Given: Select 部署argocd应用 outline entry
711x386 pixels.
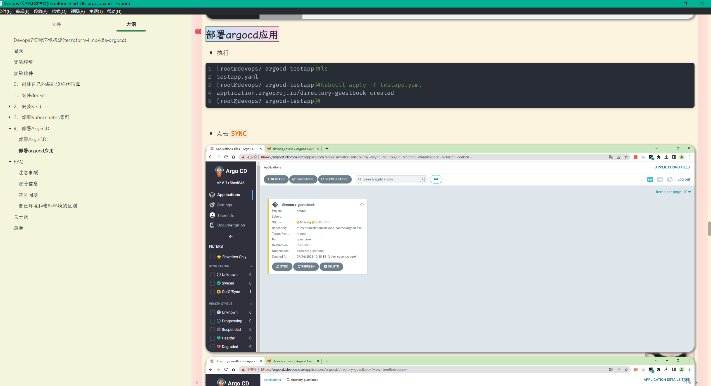Looking at the screenshot, I should point(36,151).
